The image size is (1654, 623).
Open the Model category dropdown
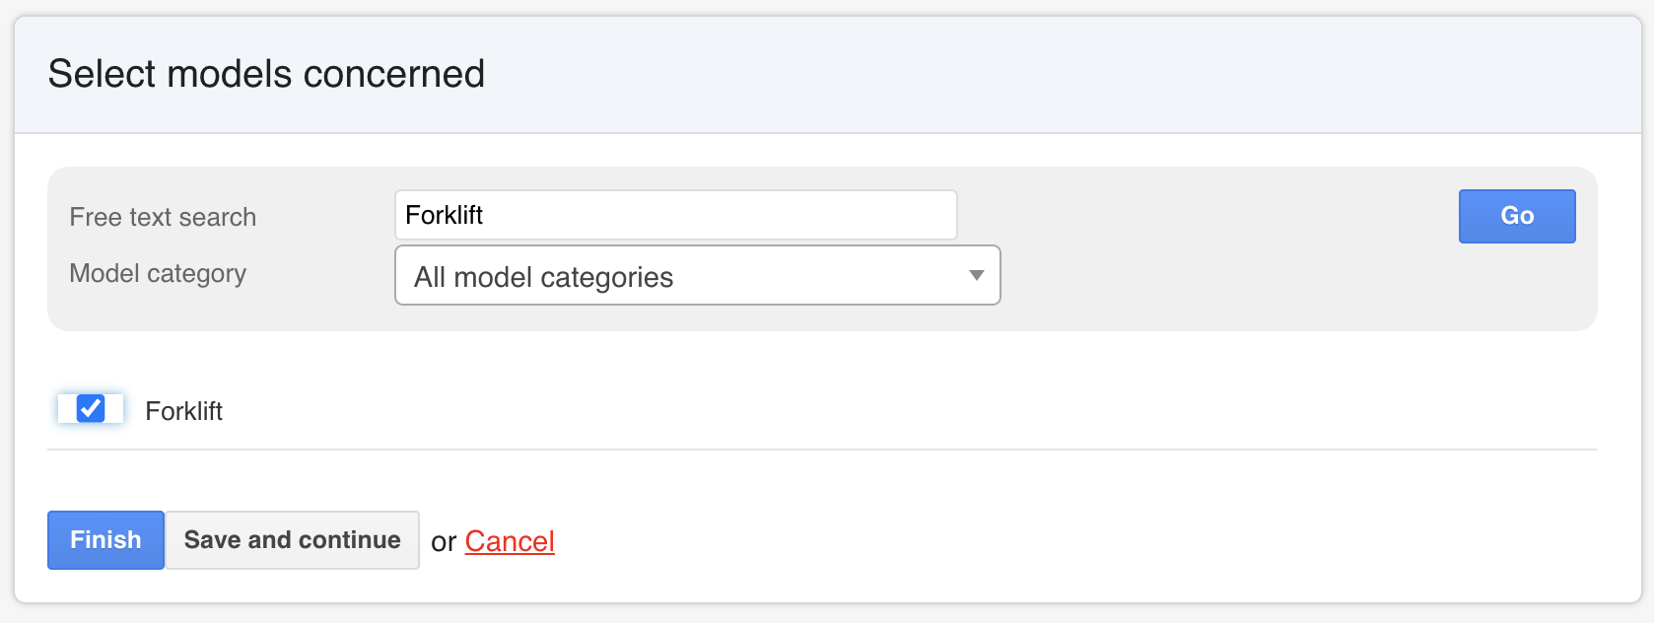pos(697,276)
